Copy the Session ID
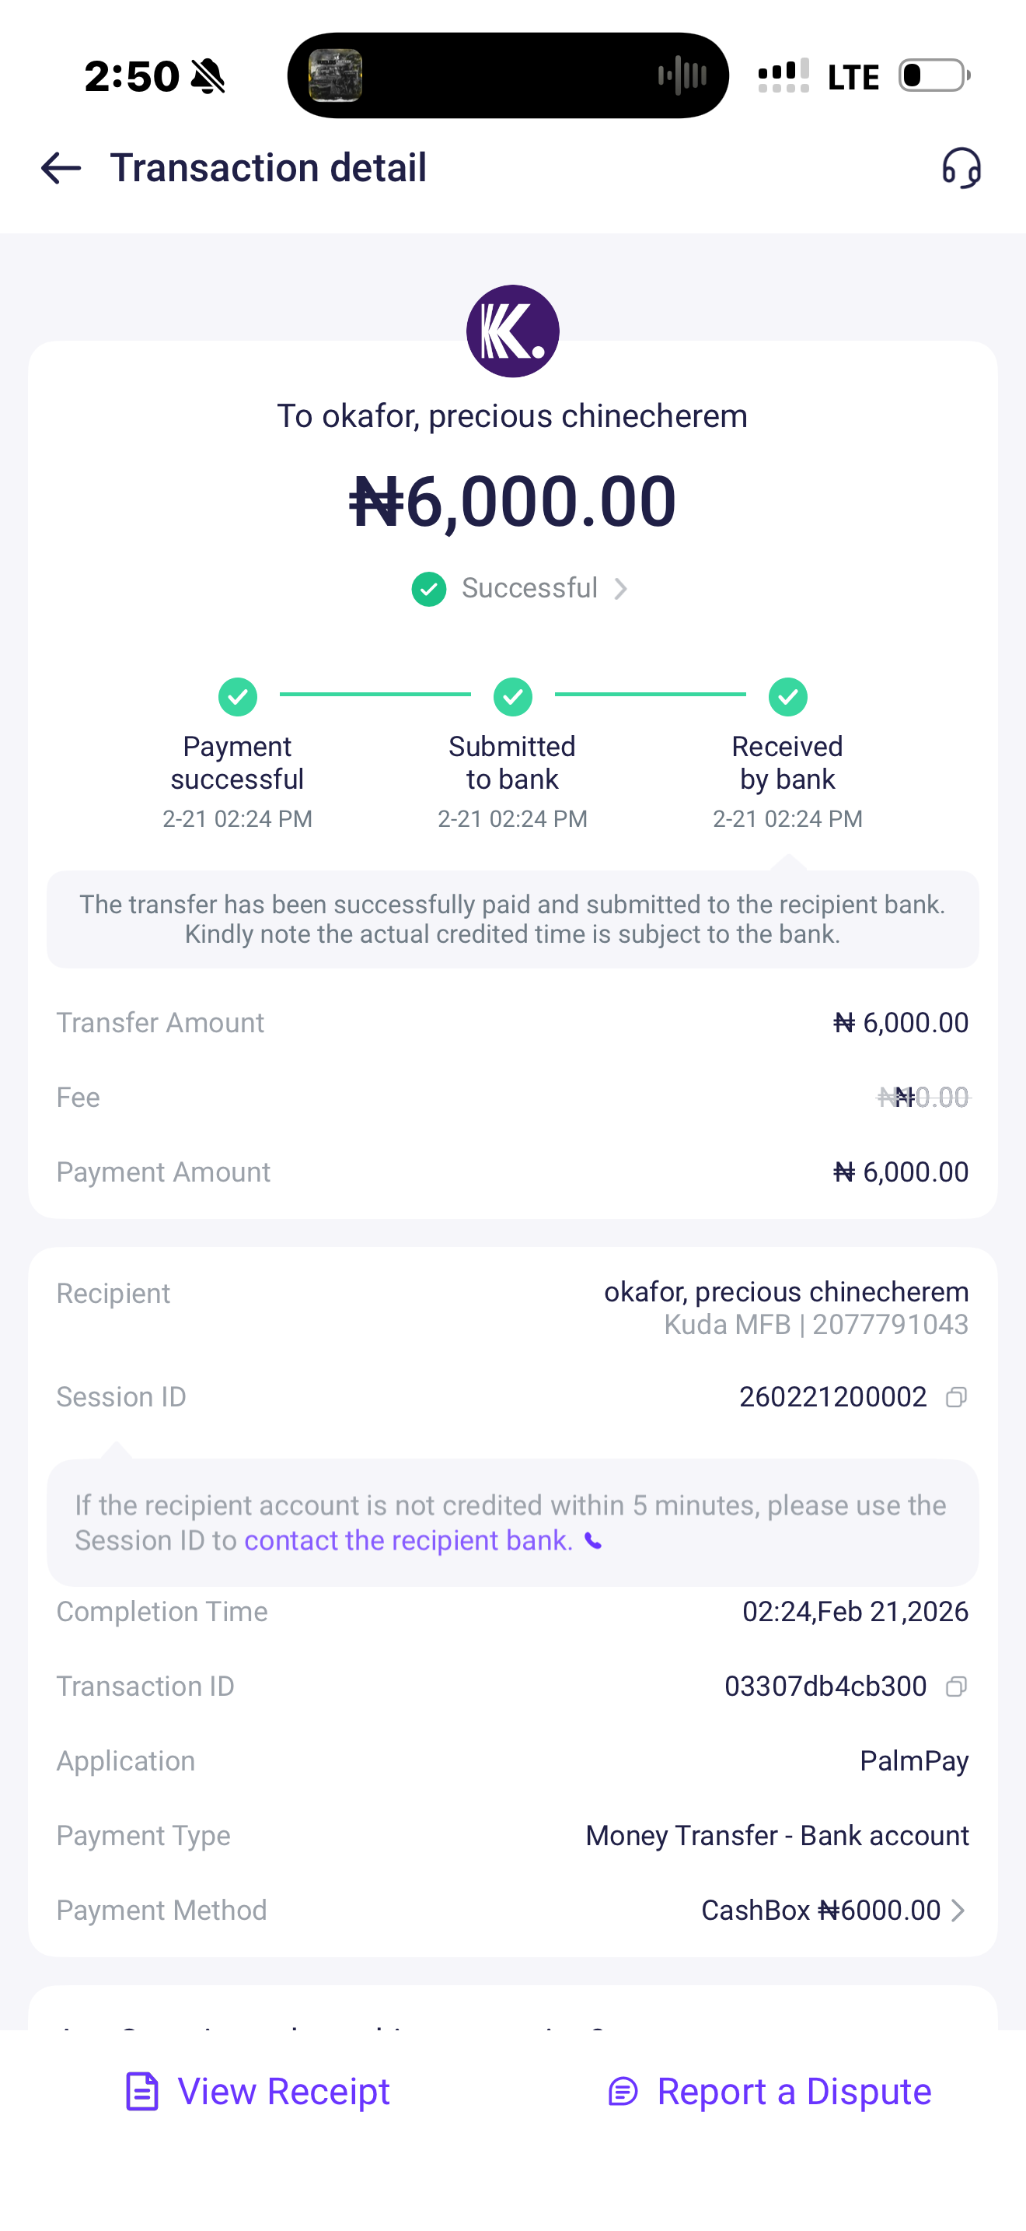1026x2231 pixels. [956, 1397]
